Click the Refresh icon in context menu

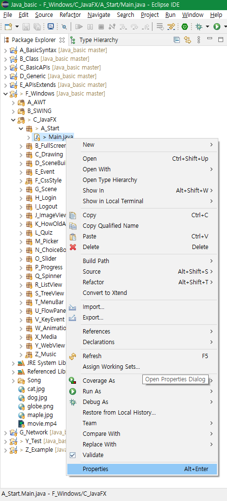73,356
